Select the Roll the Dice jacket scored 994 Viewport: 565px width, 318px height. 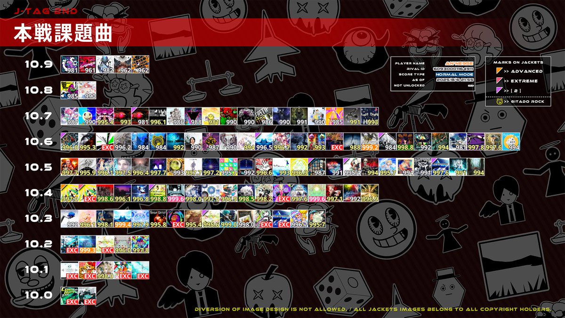[x=511, y=142]
